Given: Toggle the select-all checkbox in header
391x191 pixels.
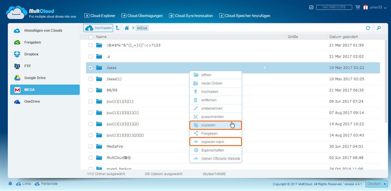Looking at the screenshot, I should [91, 37].
